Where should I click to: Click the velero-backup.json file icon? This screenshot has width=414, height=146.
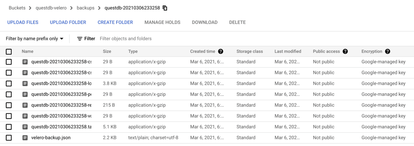[x=25, y=138]
